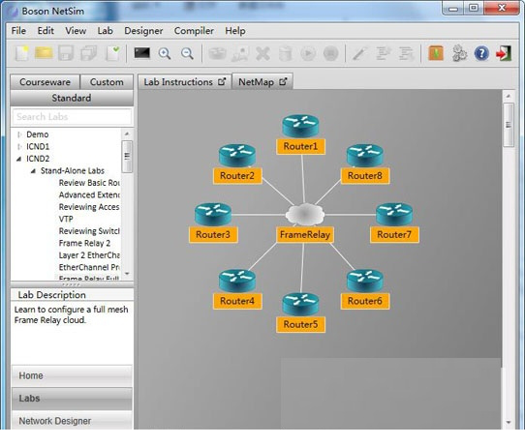The image size is (525, 446).
Task: Click the New file toolbar icon
Action: coord(22,53)
